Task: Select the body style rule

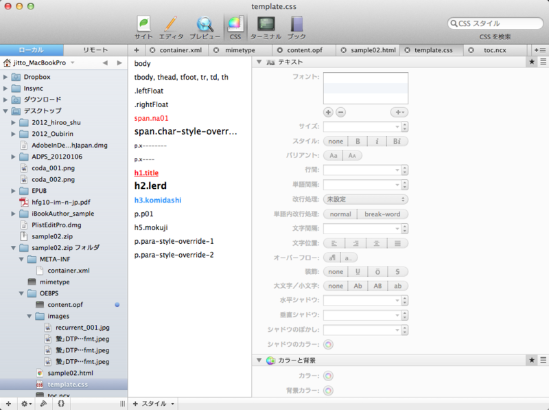Action: pos(143,63)
